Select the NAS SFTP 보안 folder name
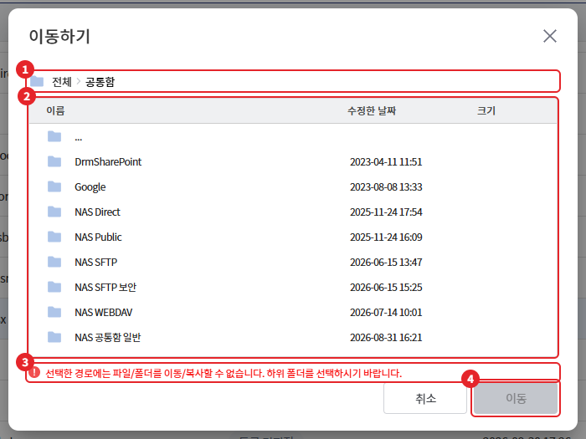Screen dimensions: 586x439 tap(105, 287)
